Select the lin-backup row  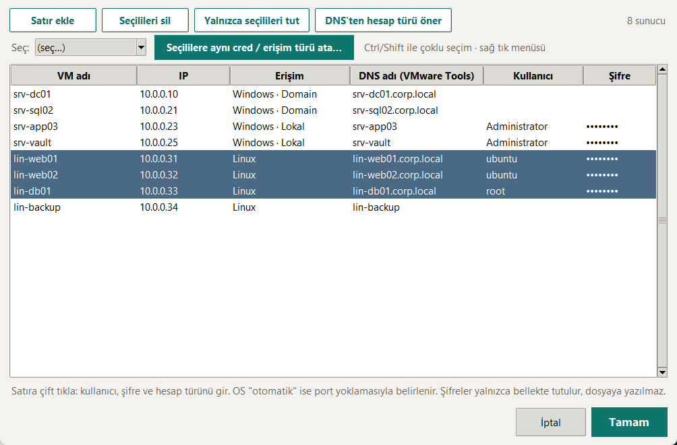(x=333, y=207)
